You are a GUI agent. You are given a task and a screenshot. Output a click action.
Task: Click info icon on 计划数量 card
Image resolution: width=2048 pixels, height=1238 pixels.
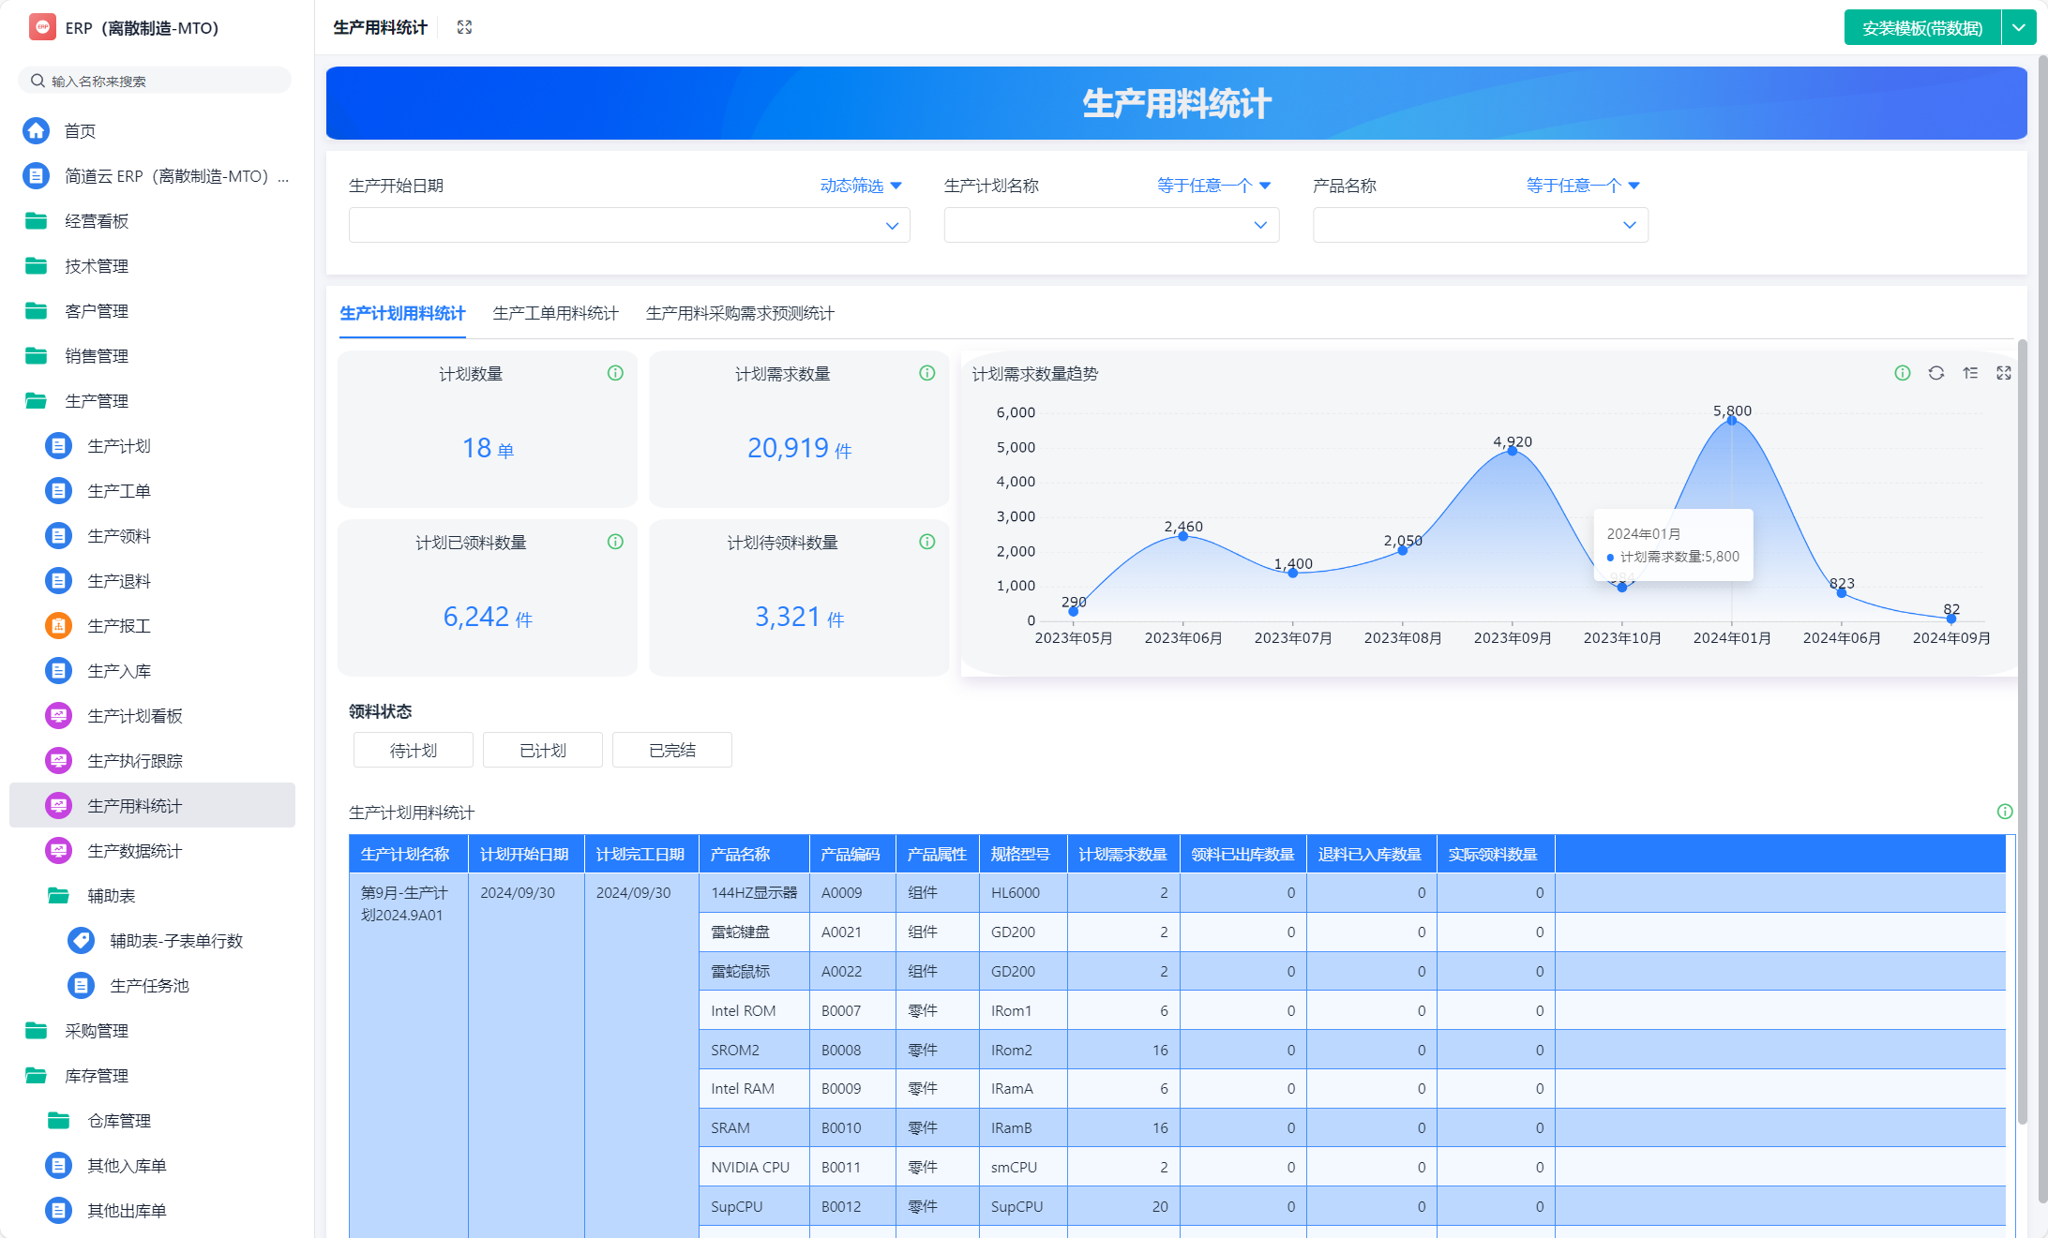click(615, 373)
